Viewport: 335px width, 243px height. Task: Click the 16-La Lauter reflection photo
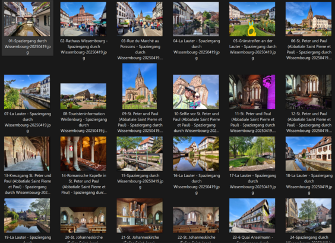point(196,154)
